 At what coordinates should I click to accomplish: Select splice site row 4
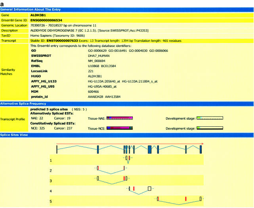126,191
